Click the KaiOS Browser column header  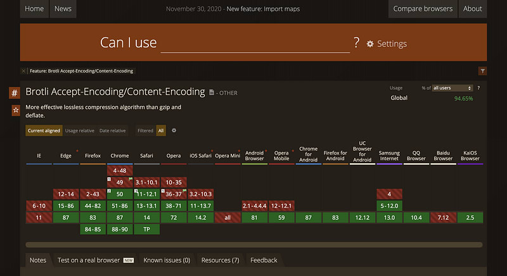pos(470,156)
